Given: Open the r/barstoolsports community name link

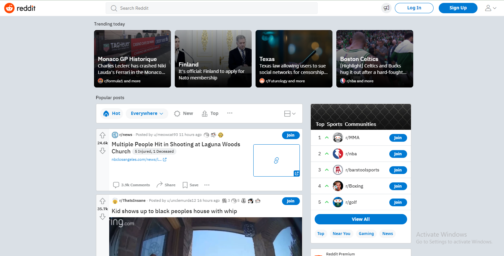Looking at the screenshot, I should (362, 170).
